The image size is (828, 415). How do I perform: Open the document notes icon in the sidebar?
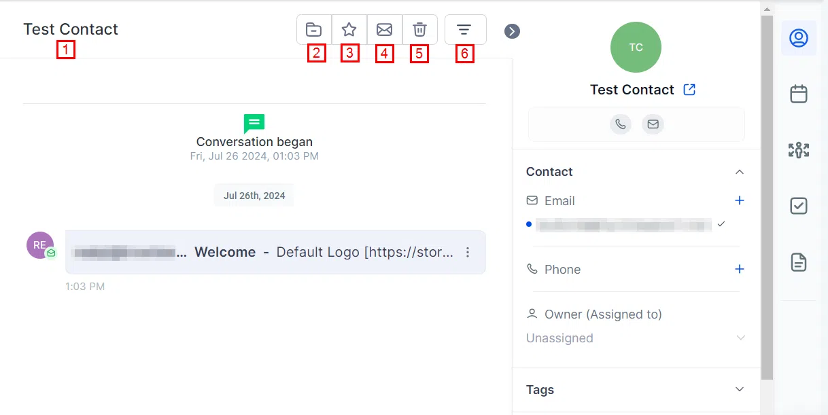pos(799,261)
